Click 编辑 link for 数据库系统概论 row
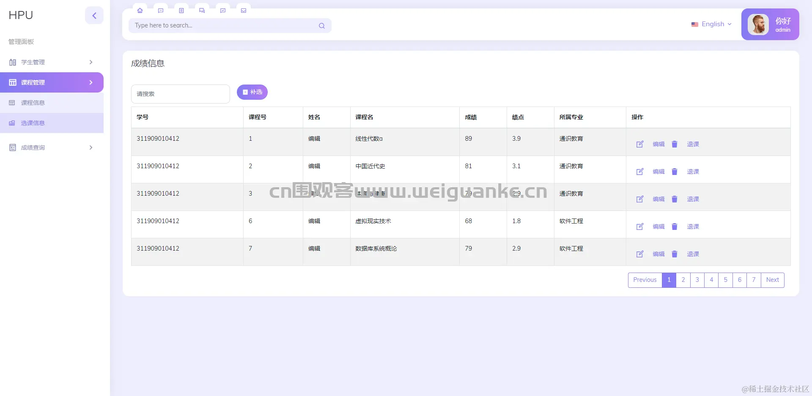 point(658,254)
